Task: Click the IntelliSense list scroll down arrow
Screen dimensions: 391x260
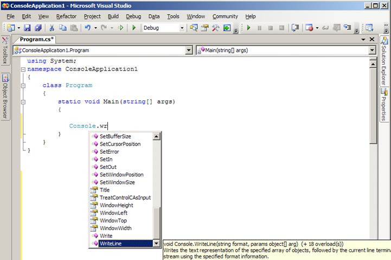Action: pos(156,243)
